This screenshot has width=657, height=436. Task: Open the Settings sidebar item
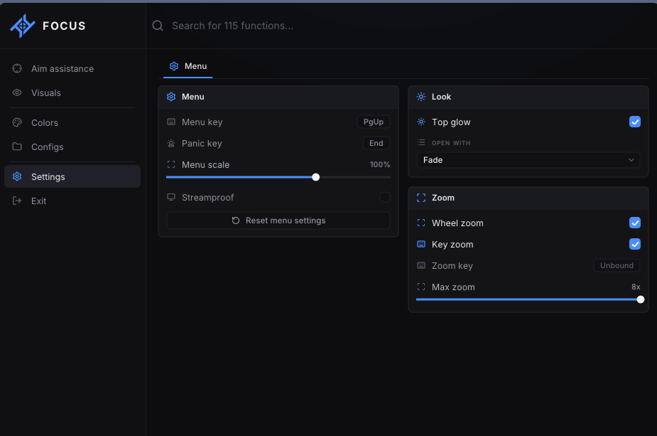click(x=72, y=176)
